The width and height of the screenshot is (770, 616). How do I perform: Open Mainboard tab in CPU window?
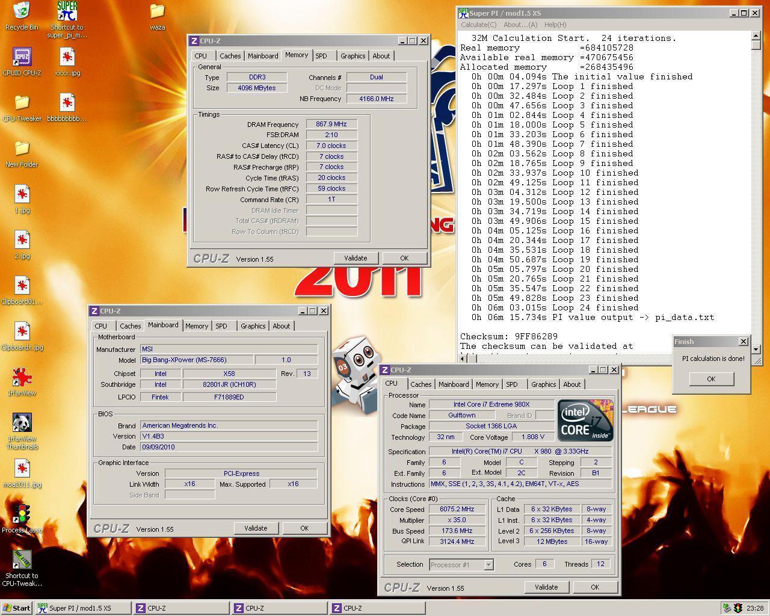tap(454, 384)
